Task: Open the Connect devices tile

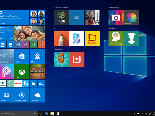Action: click(41, 83)
